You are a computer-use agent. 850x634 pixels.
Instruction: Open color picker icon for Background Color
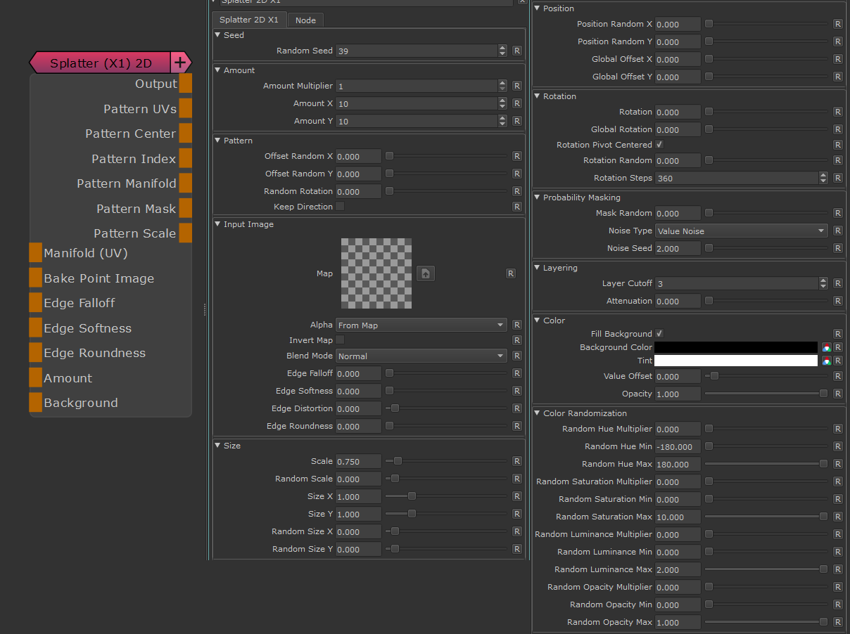point(827,347)
